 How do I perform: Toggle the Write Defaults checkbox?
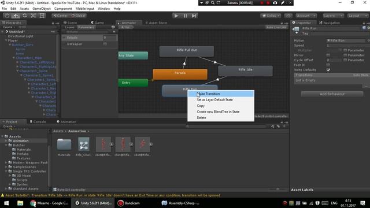[328, 70]
